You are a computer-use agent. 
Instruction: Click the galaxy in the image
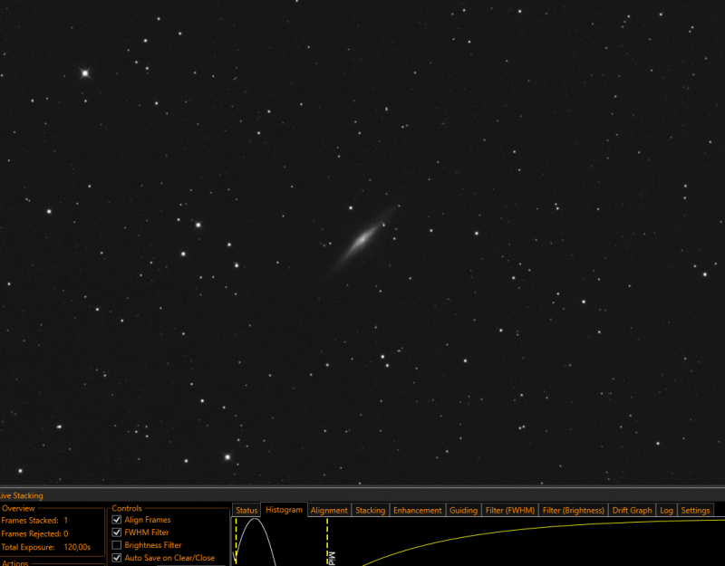363,239
